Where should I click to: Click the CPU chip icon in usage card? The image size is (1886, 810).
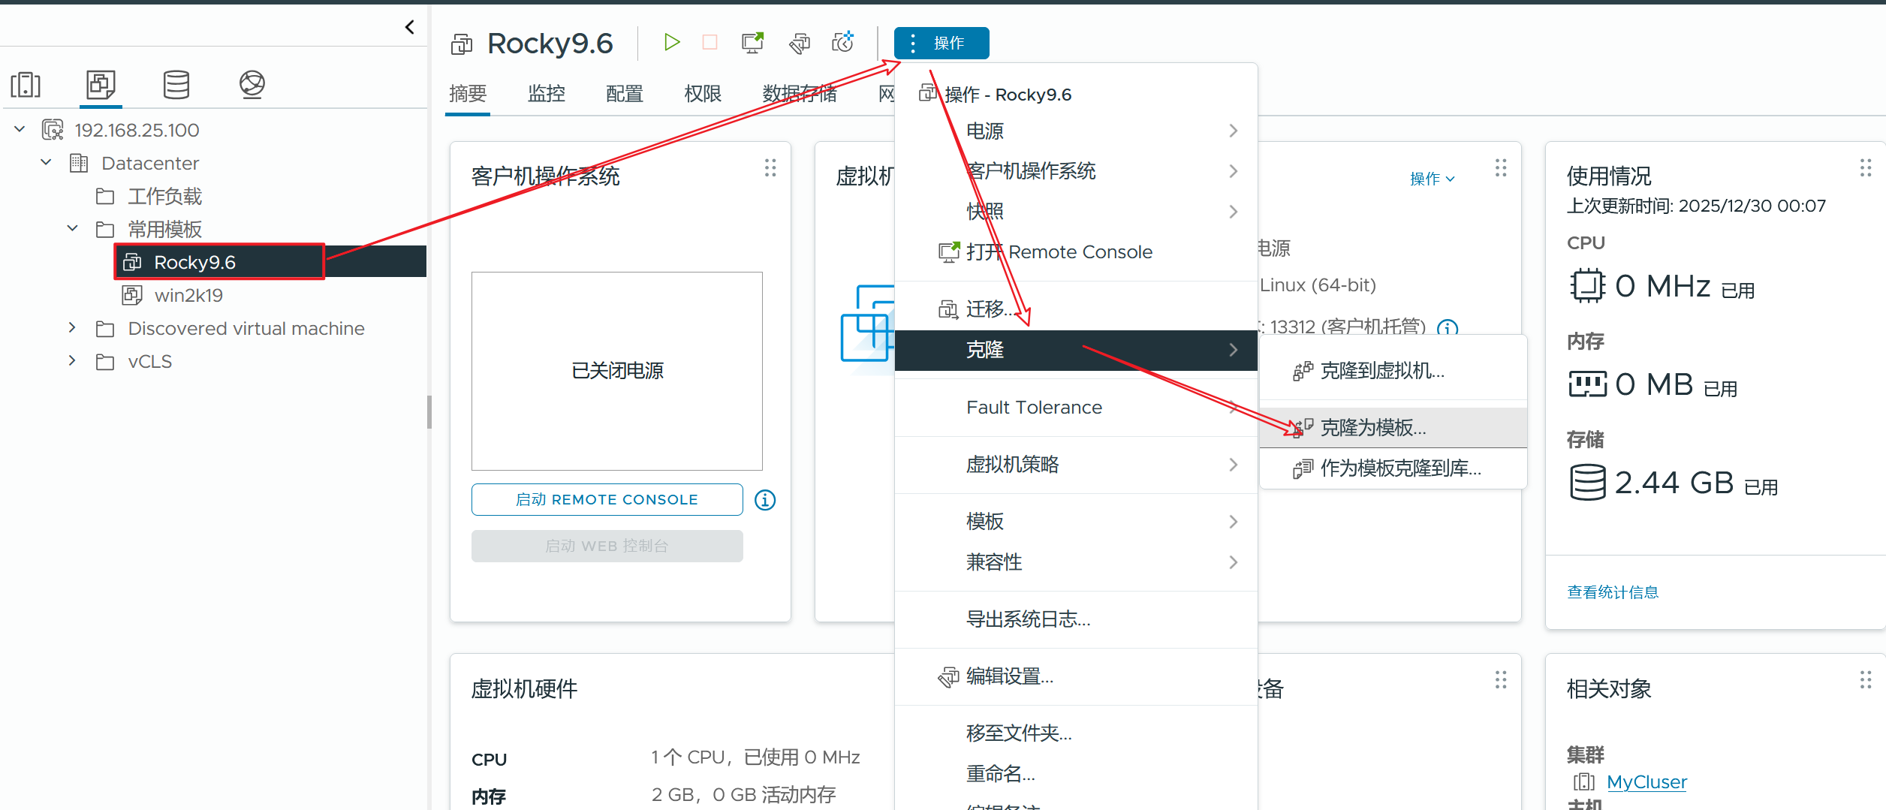point(1587,286)
